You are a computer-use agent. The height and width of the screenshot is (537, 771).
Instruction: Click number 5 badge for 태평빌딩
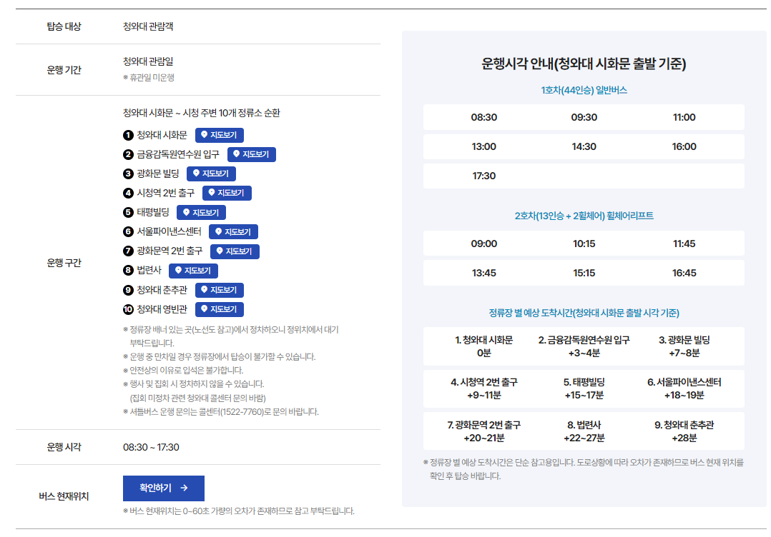(128, 213)
